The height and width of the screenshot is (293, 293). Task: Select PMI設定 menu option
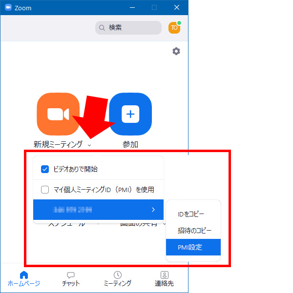(x=190, y=247)
